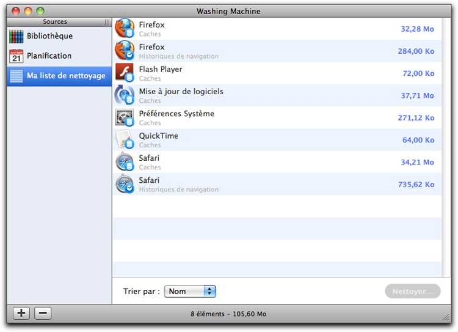Click the '8 éléments – 105,60 Mo' status text
This screenshot has height=332, width=458.
[228, 314]
